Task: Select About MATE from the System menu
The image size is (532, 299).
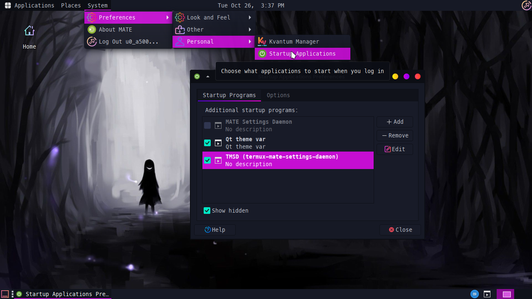Action: click(128, 29)
